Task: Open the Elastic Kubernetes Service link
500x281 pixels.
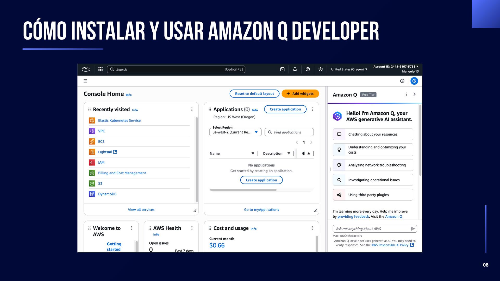Action: tap(119, 120)
